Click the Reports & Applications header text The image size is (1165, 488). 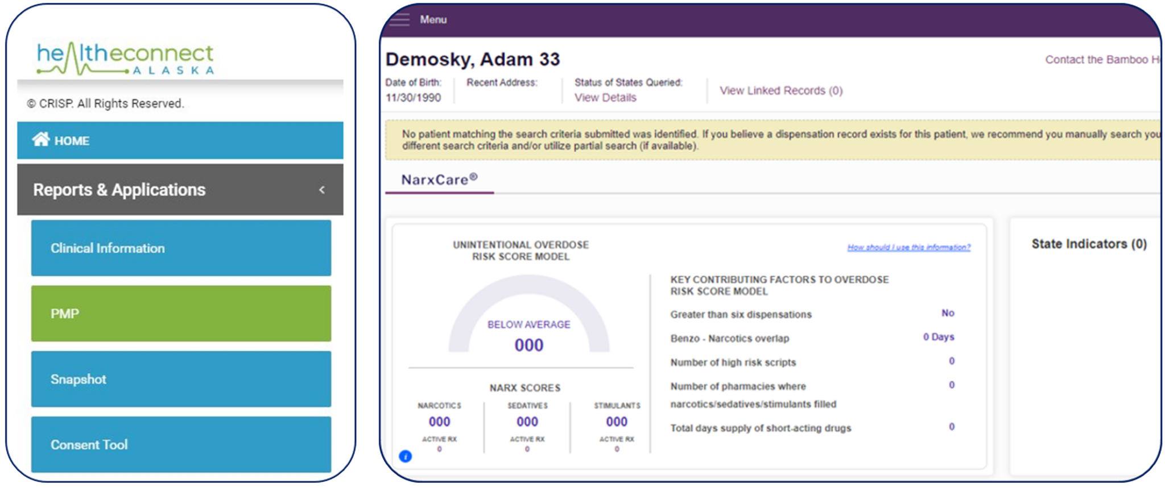point(119,190)
